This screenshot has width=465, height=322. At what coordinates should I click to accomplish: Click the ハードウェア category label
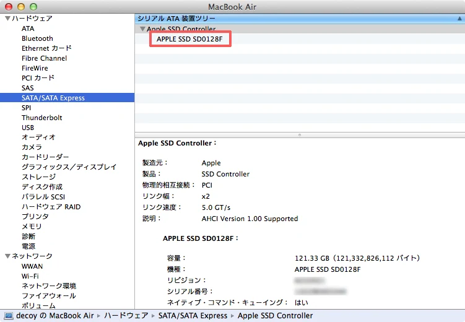tap(32, 19)
